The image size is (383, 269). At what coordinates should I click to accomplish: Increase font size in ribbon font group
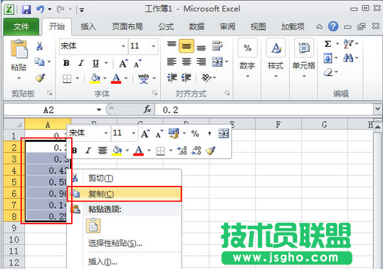point(123,64)
